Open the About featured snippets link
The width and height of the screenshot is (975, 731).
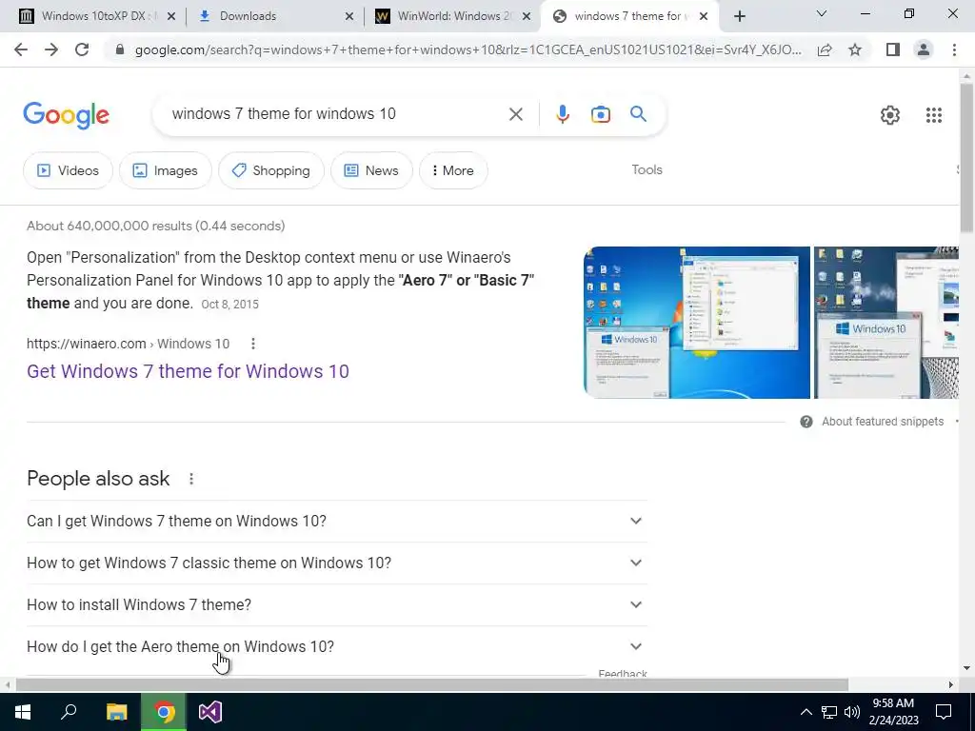tap(883, 422)
